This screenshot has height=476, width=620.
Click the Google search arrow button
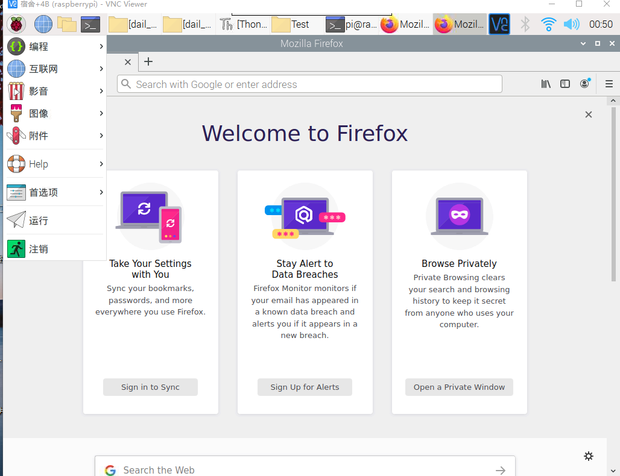[501, 470]
